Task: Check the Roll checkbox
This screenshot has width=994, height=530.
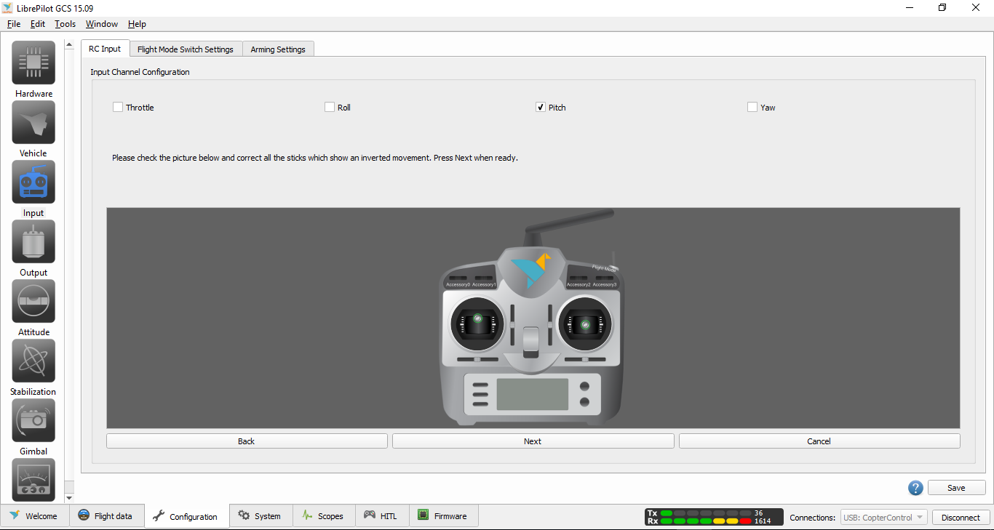Action: [329, 107]
